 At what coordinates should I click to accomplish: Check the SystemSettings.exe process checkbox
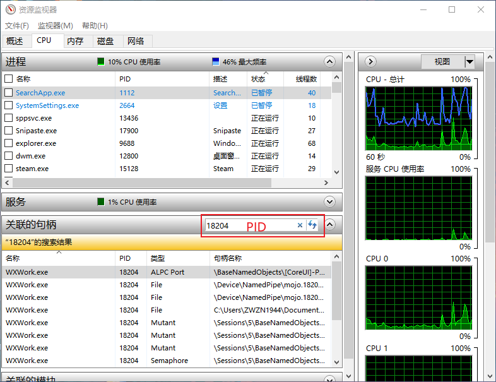click(x=9, y=105)
